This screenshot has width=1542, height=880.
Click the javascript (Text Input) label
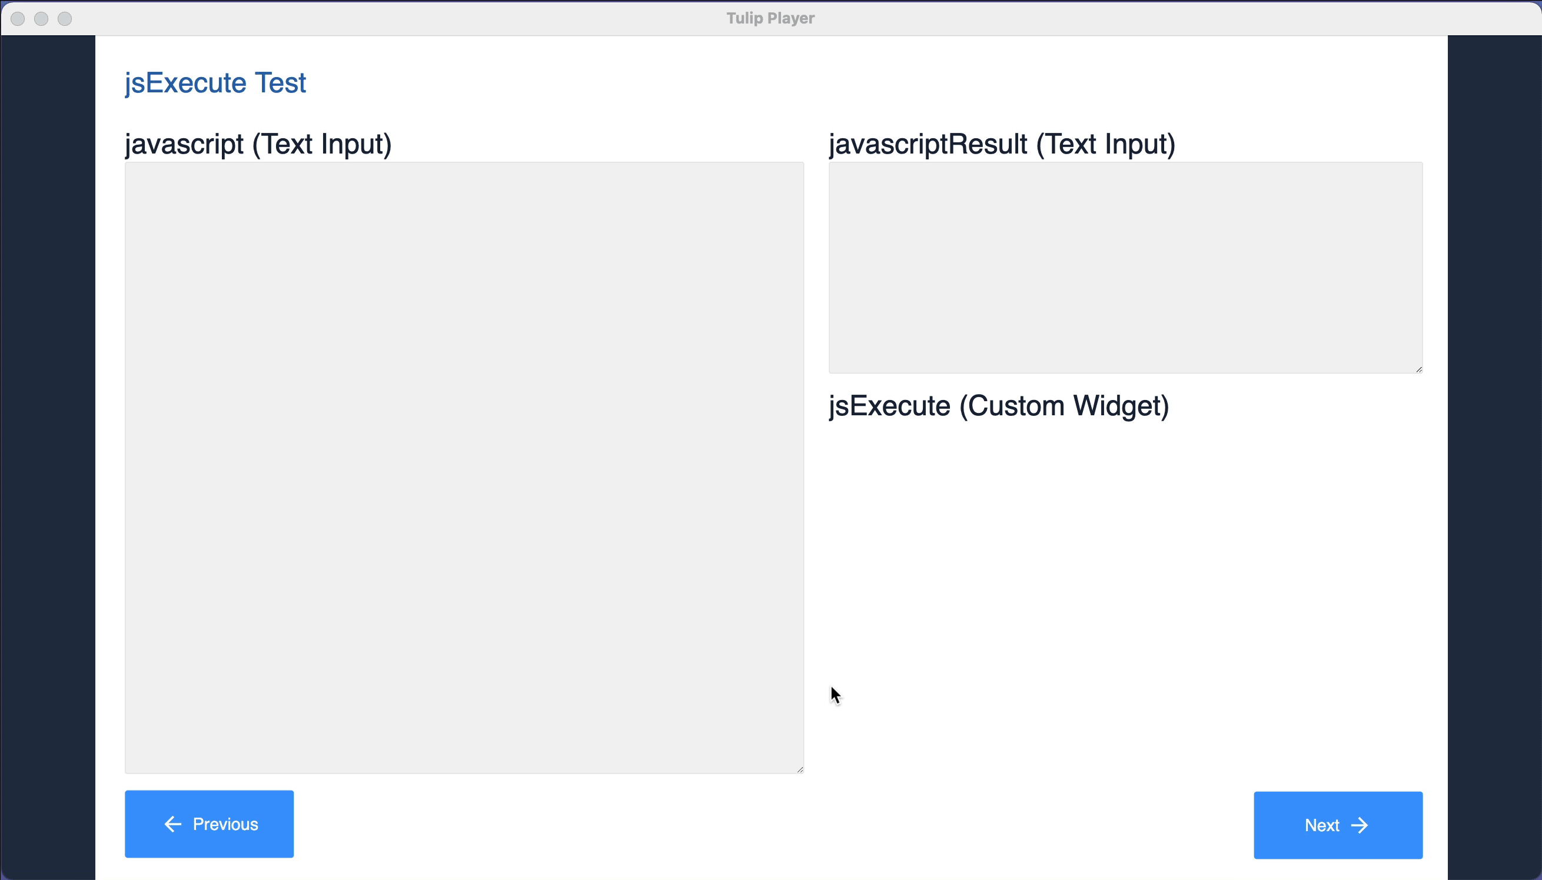[258, 145]
